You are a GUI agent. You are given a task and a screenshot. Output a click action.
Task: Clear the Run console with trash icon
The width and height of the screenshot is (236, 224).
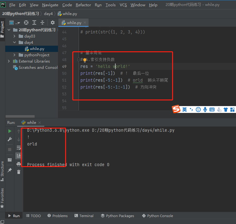tap(19, 172)
